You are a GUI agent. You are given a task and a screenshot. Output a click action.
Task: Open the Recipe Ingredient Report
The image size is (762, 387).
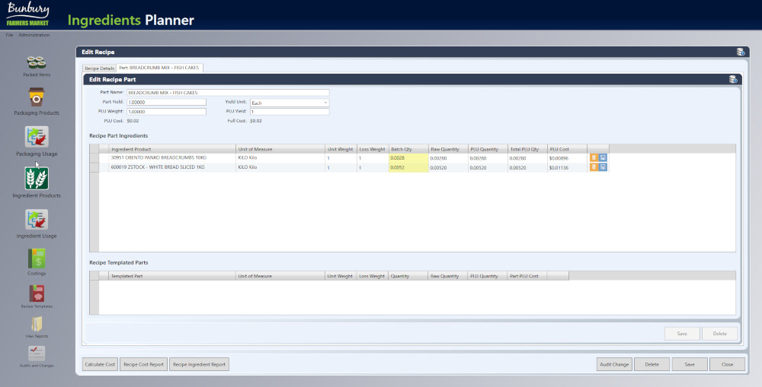click(x=199, y=364)
